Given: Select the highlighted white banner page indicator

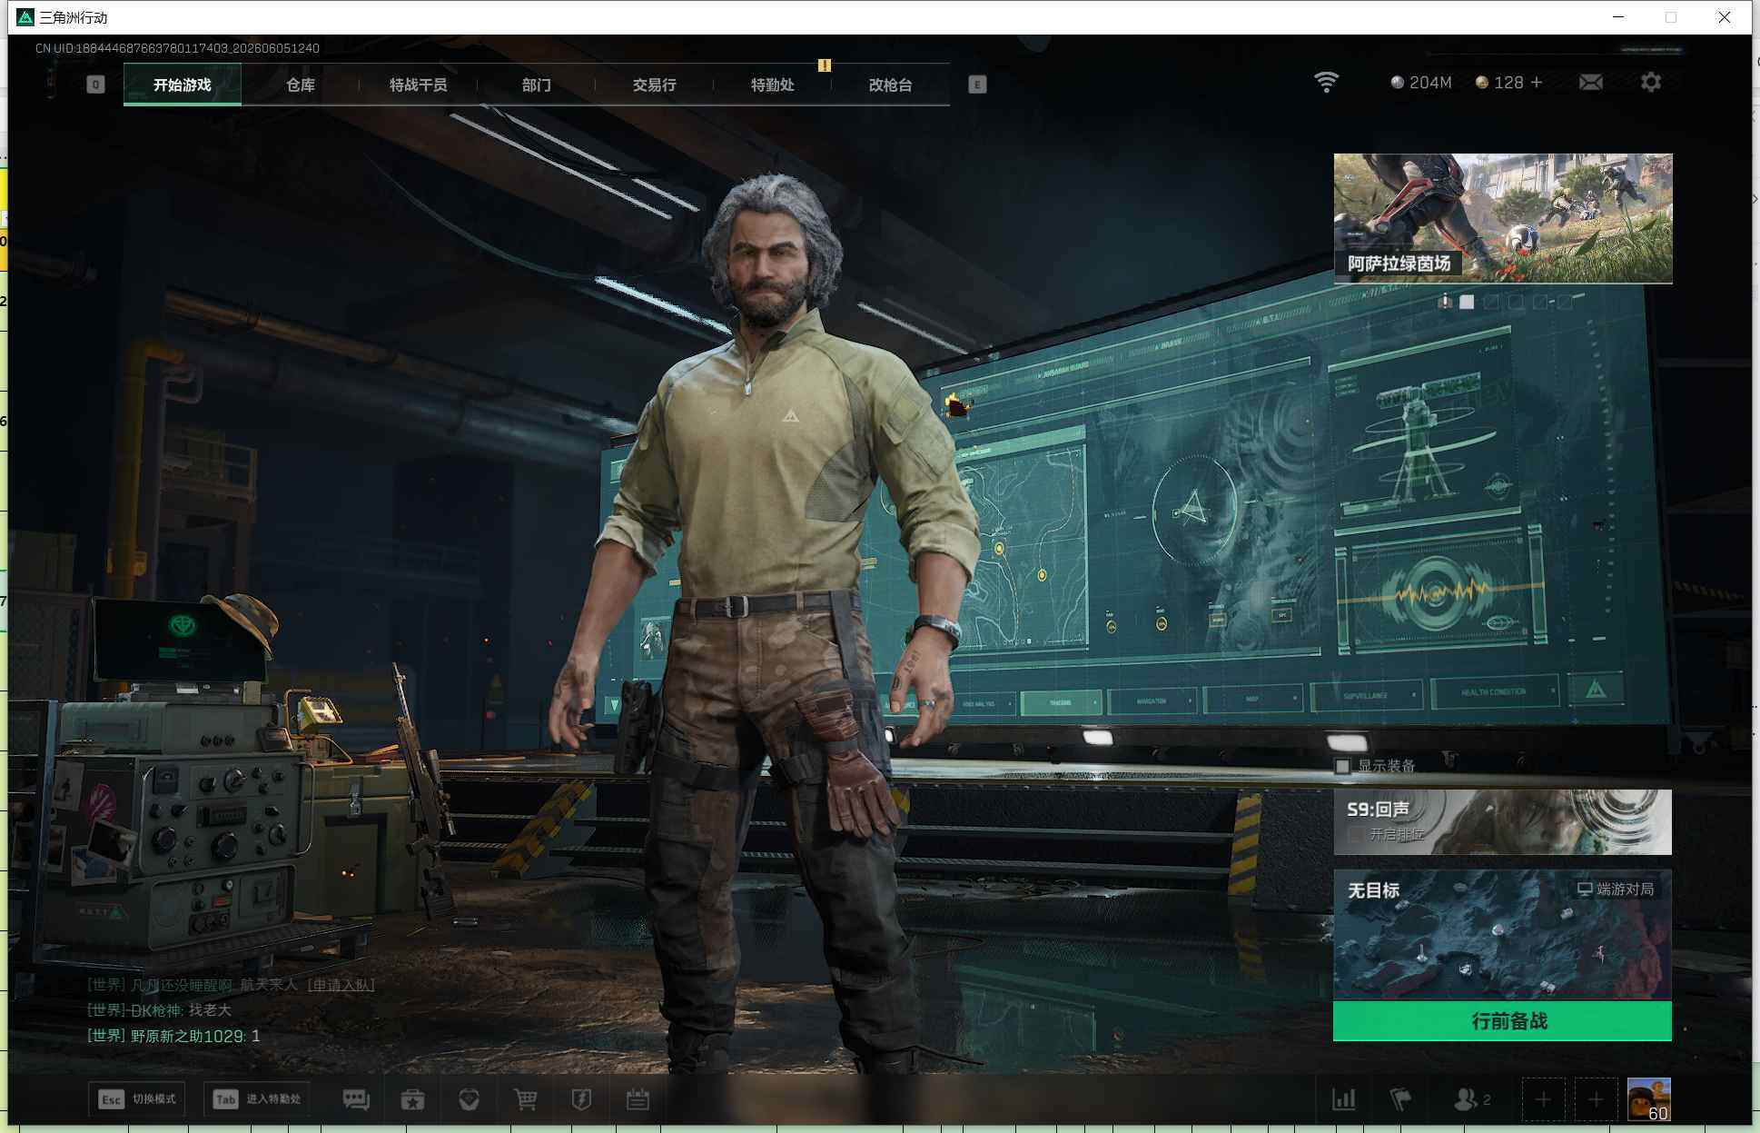Looking at the screenshot, I should point(1467,302).
